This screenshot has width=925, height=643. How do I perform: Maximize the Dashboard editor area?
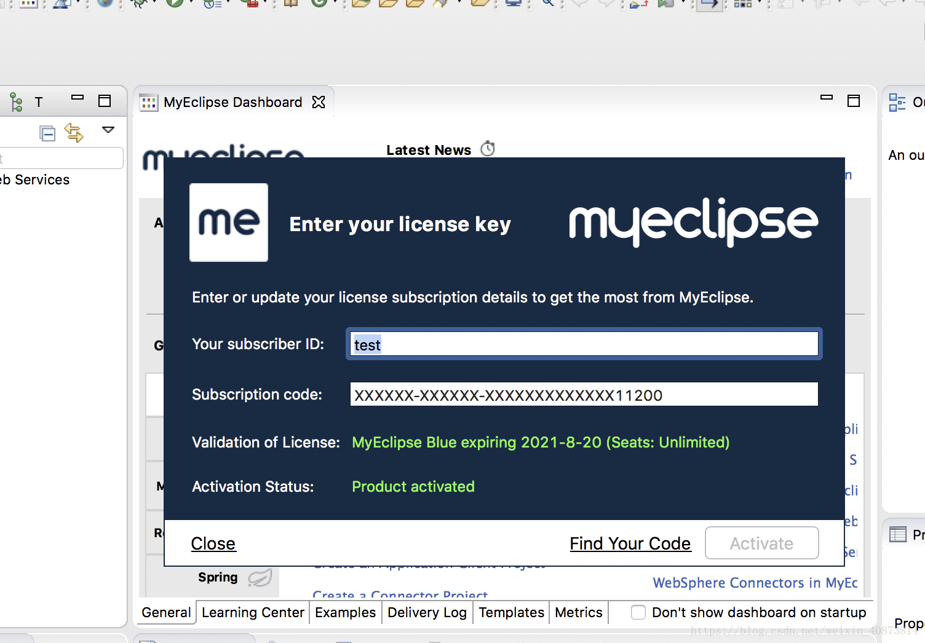854,101
